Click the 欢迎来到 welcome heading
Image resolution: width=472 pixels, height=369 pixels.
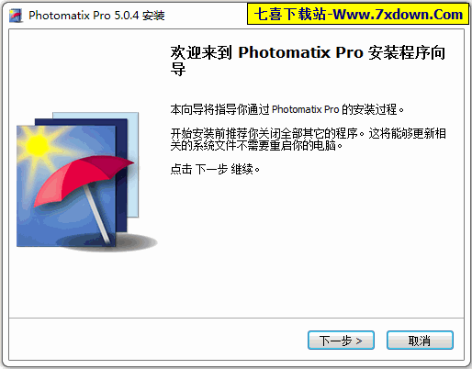tap(201, 52)
